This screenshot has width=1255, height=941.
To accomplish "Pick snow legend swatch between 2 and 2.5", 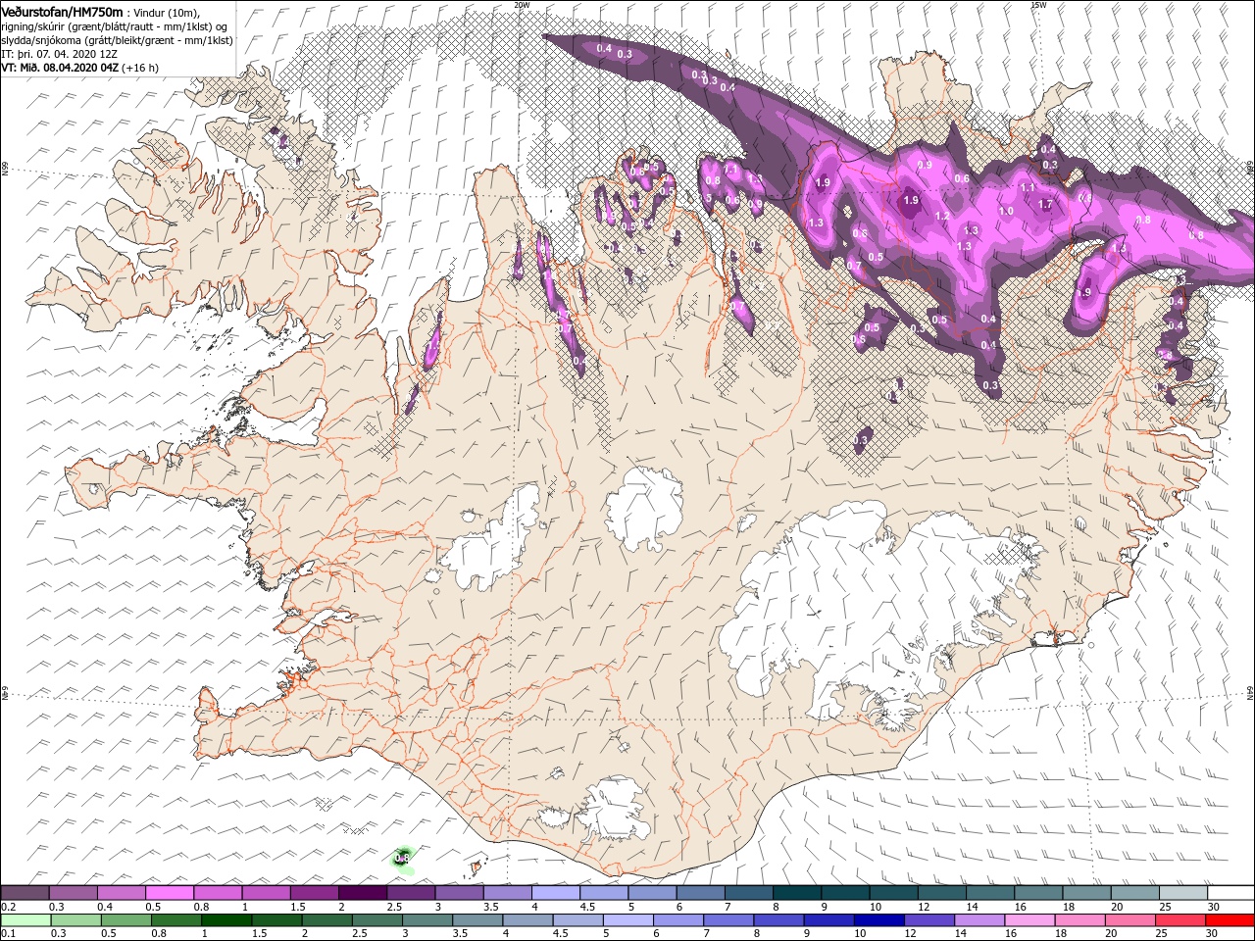I will [x=363, y=892].
